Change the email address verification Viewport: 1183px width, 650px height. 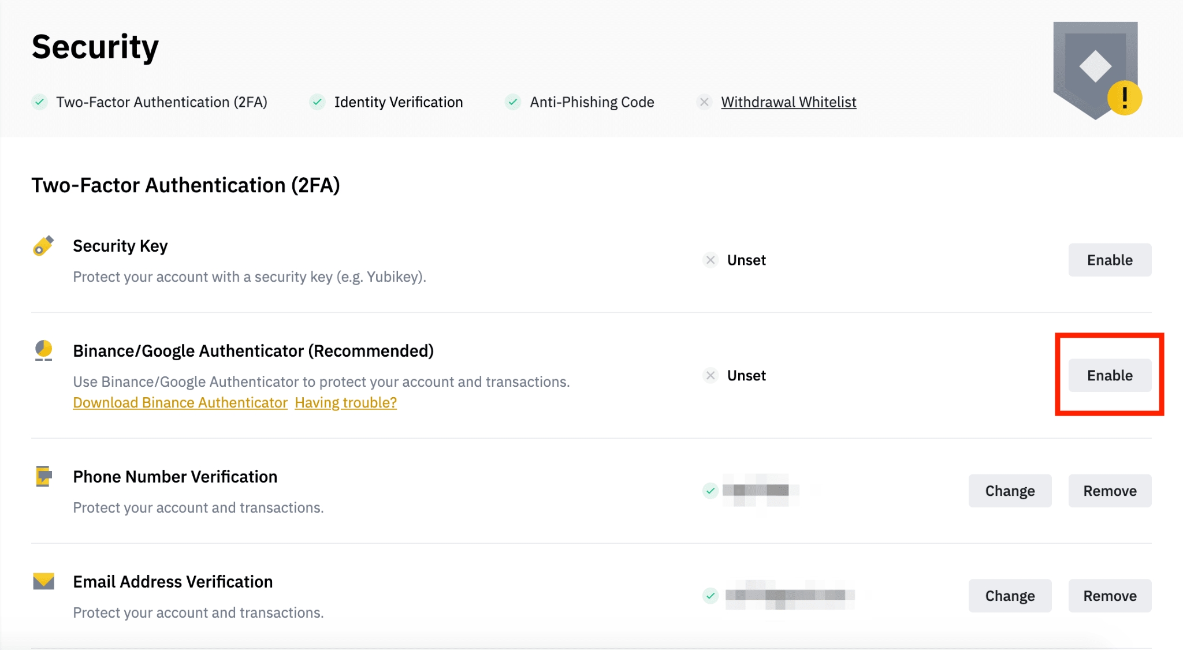[1009, 596]
